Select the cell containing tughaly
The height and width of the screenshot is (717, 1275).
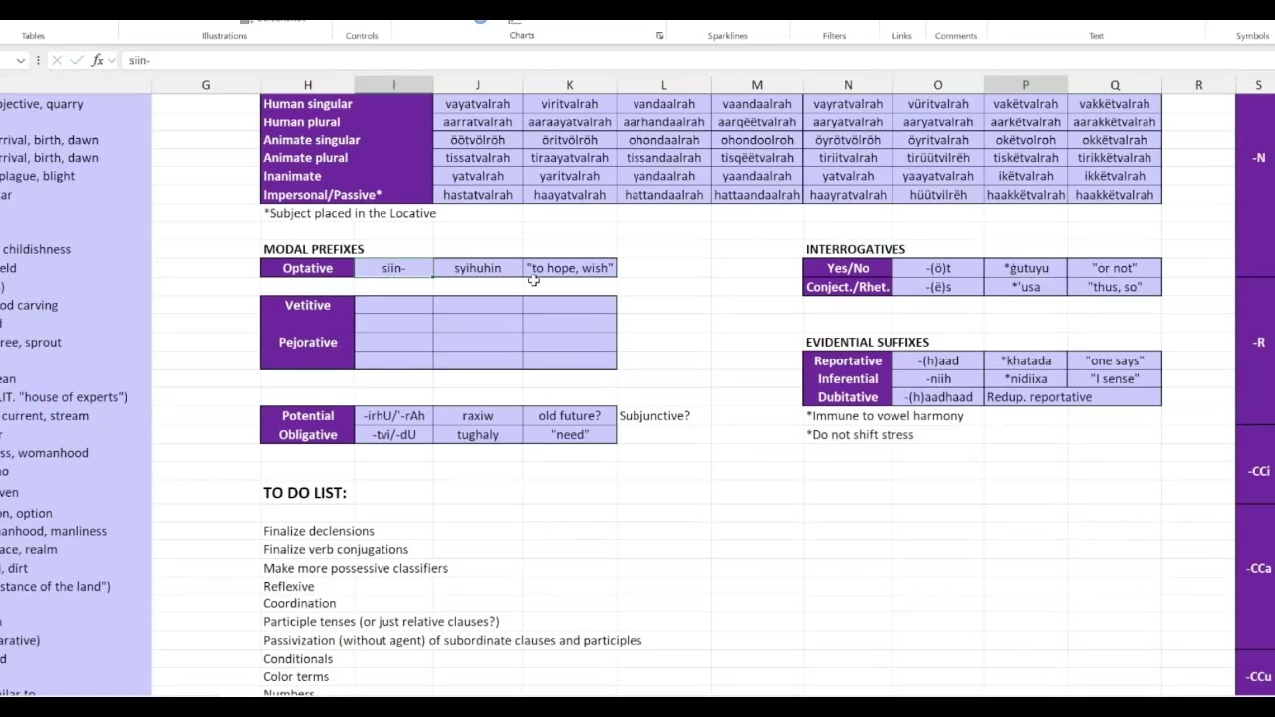477,434
